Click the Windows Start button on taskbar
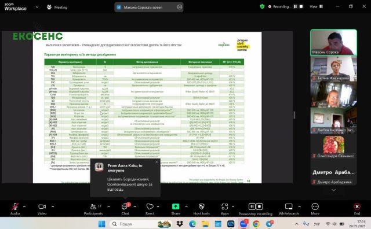This screenshot has width=371, height=229. 102,224
